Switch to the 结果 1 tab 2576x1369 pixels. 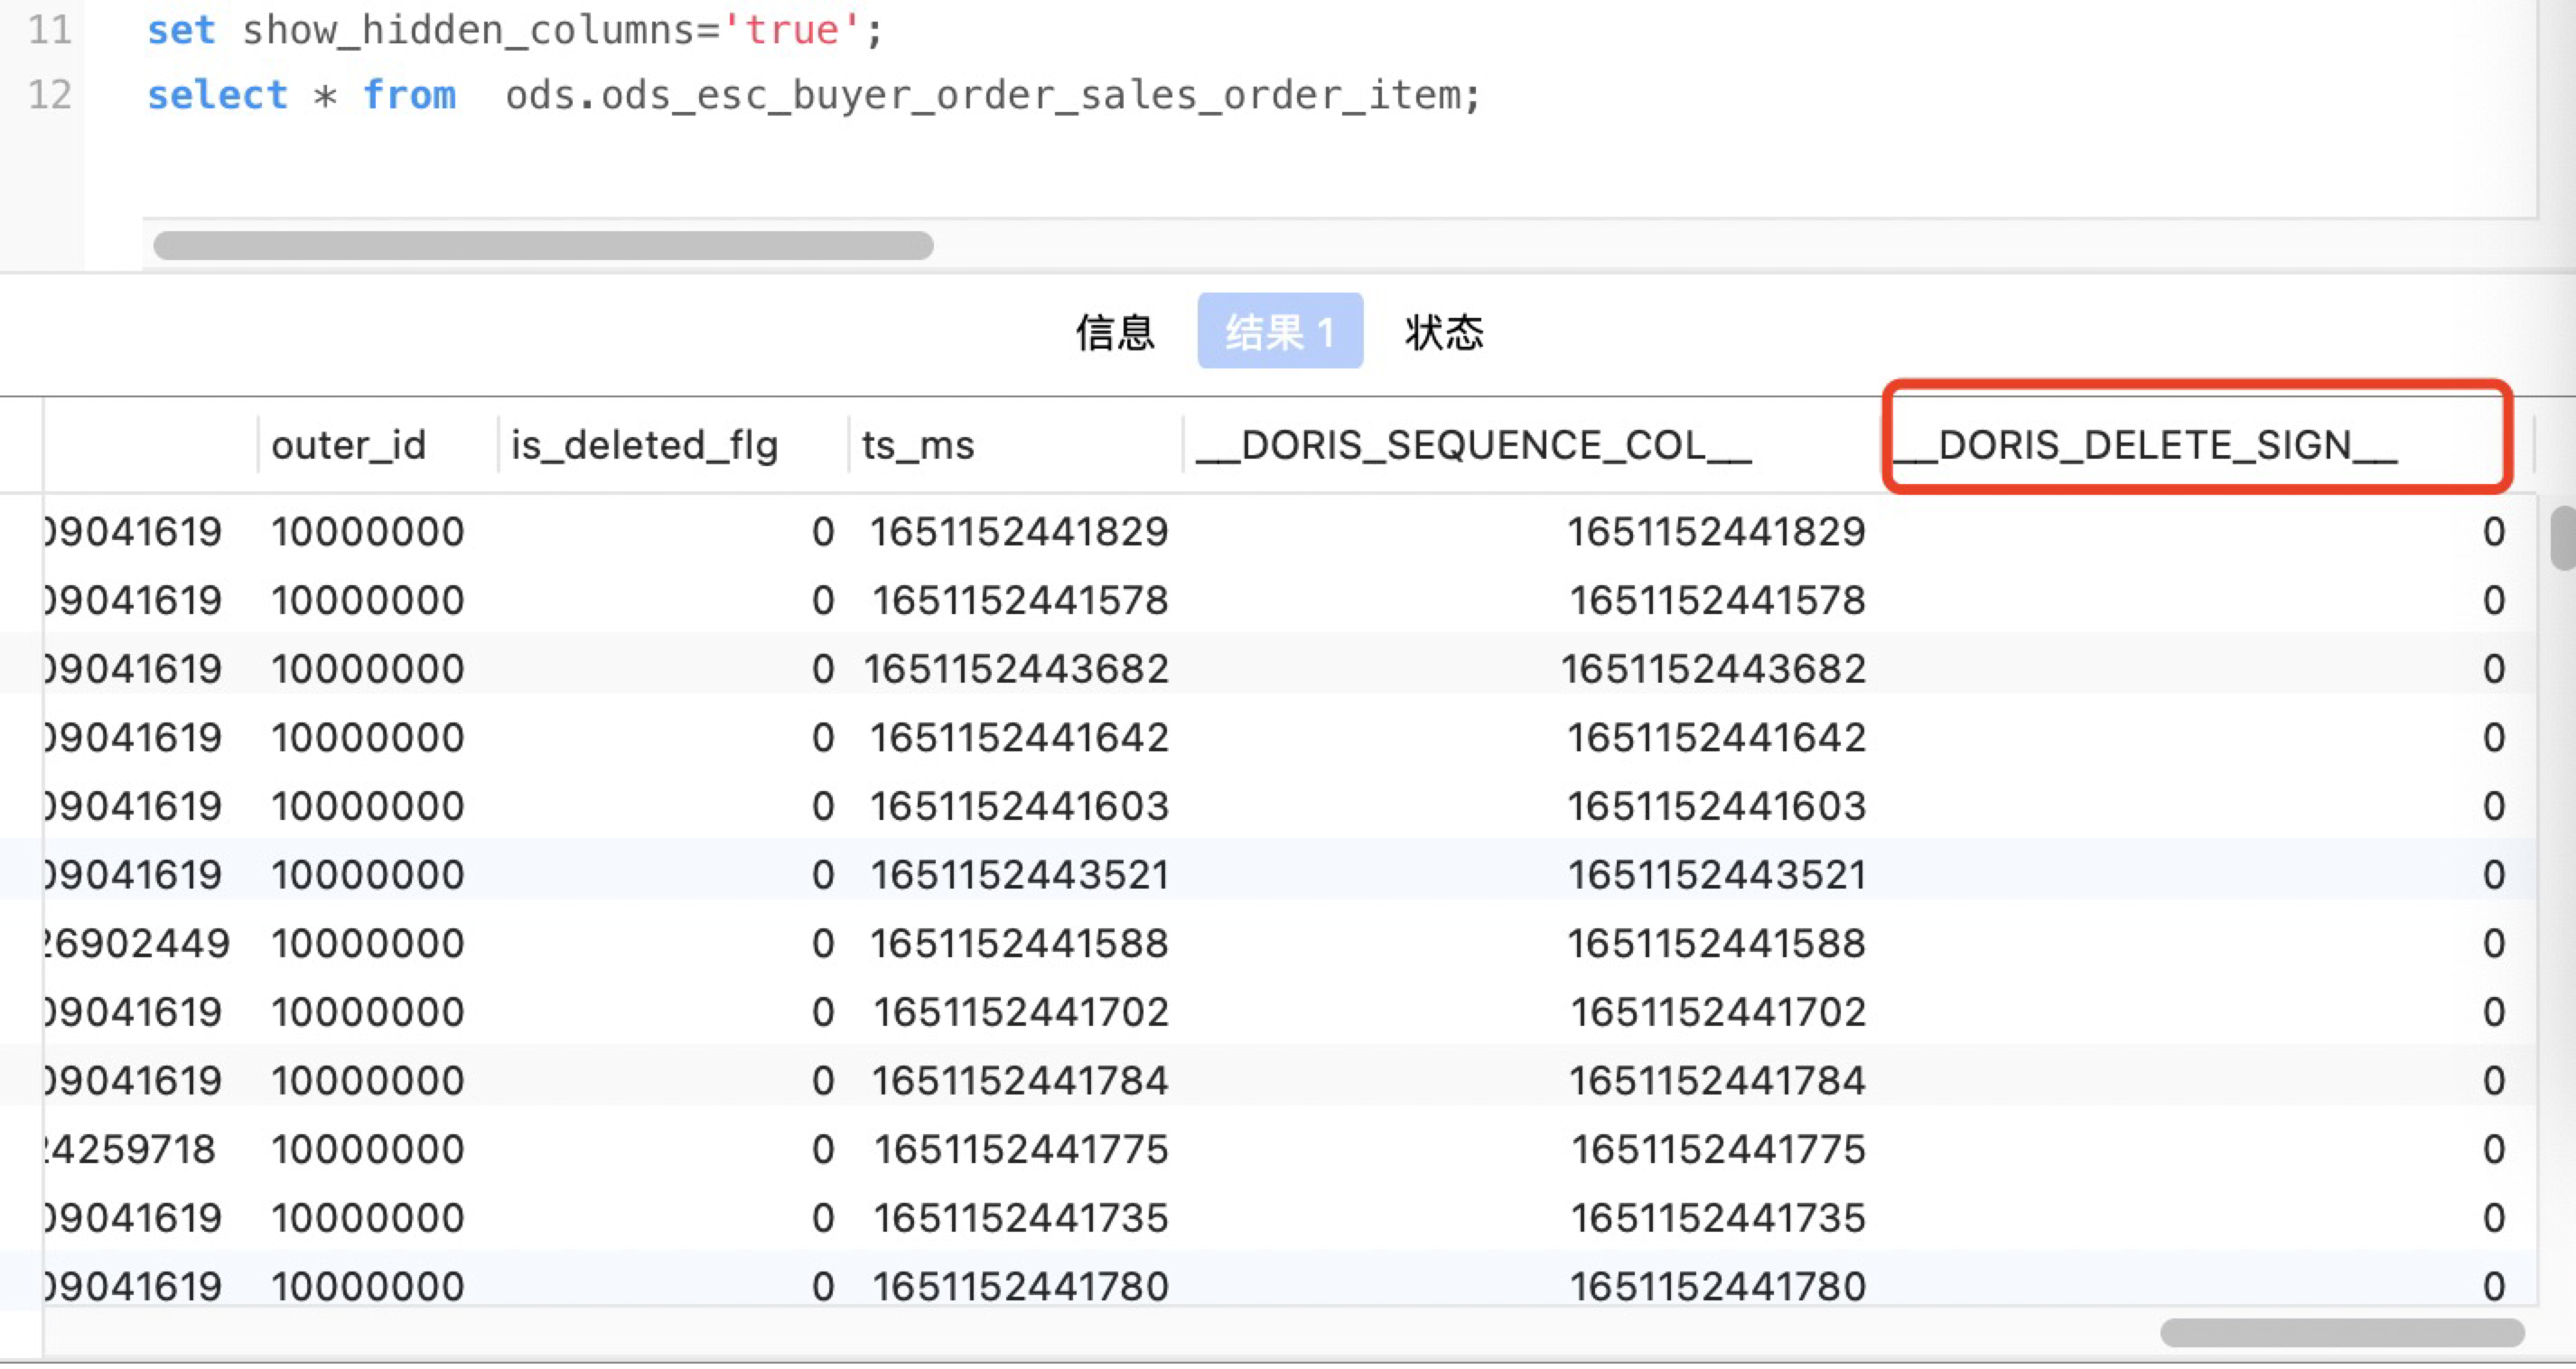coord(1279,332)
